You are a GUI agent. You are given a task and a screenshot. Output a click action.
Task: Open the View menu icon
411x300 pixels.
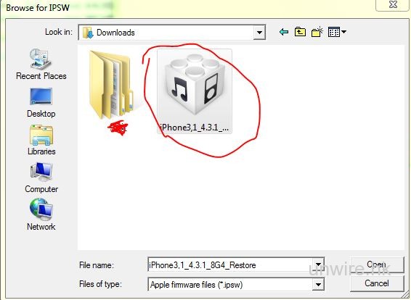pyautogui.click(x=334, y=32)
